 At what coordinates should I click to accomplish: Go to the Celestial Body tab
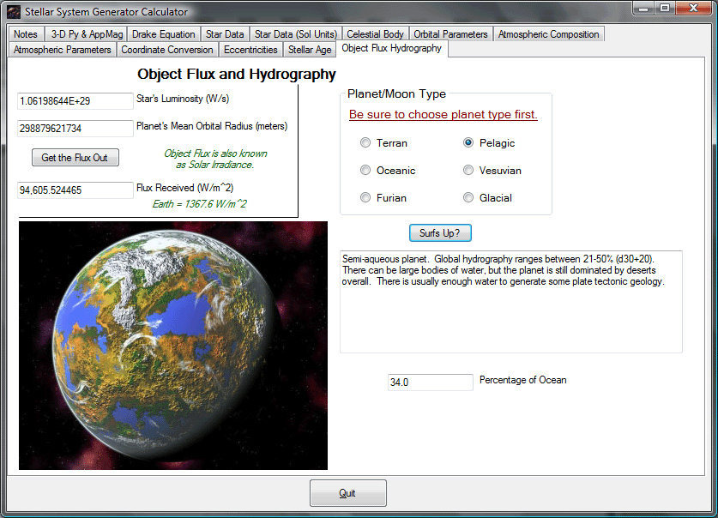tap(375, 34)
